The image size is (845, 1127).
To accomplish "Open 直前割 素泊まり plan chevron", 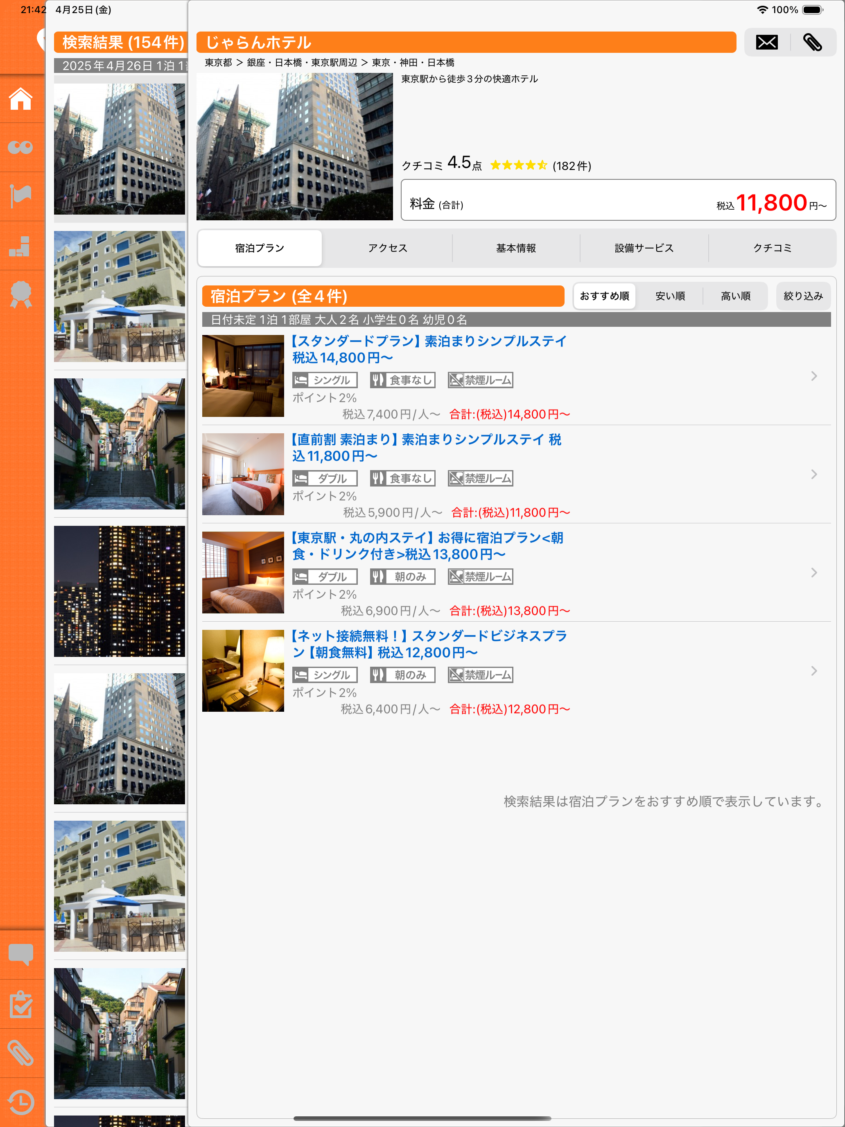I will pos(814,474).
